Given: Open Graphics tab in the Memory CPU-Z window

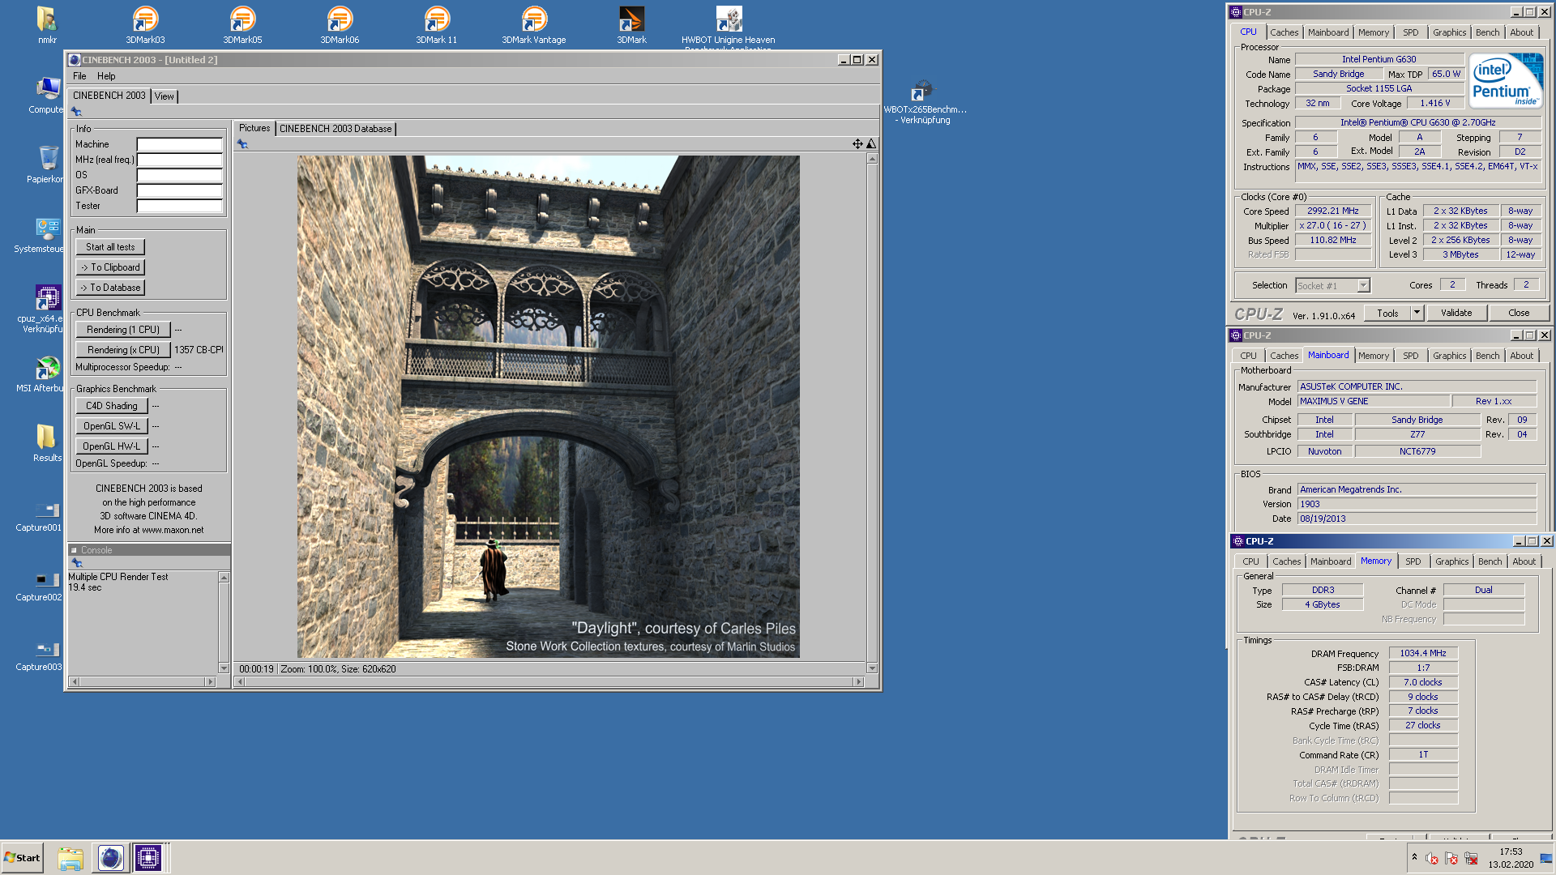Looking at the screenshot, I should coord(1451,561).
